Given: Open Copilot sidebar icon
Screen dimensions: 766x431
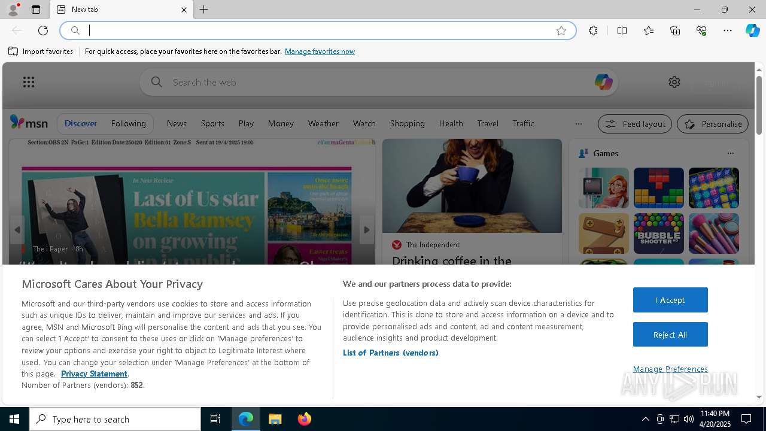Looking at the screenshot, I should (752, 31).
